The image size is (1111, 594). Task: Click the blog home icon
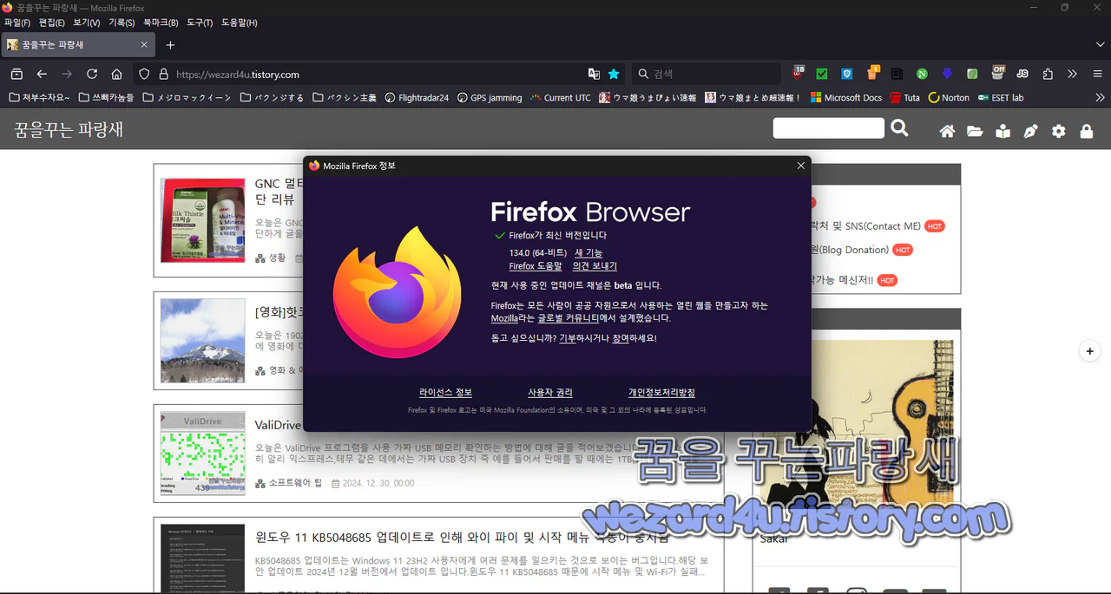coord(948,131)
